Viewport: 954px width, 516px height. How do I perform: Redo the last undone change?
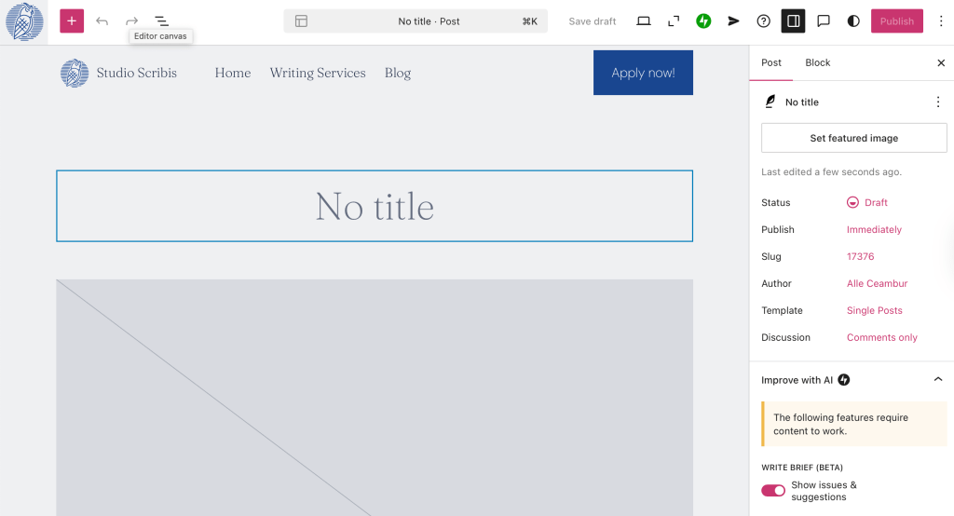(x=131, y=21)
